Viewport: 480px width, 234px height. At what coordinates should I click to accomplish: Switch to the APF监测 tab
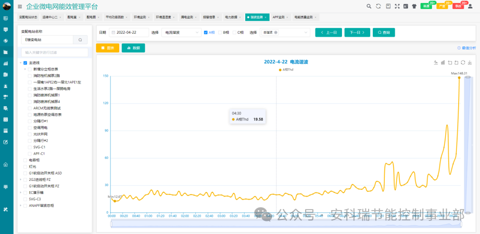(278, 18)
